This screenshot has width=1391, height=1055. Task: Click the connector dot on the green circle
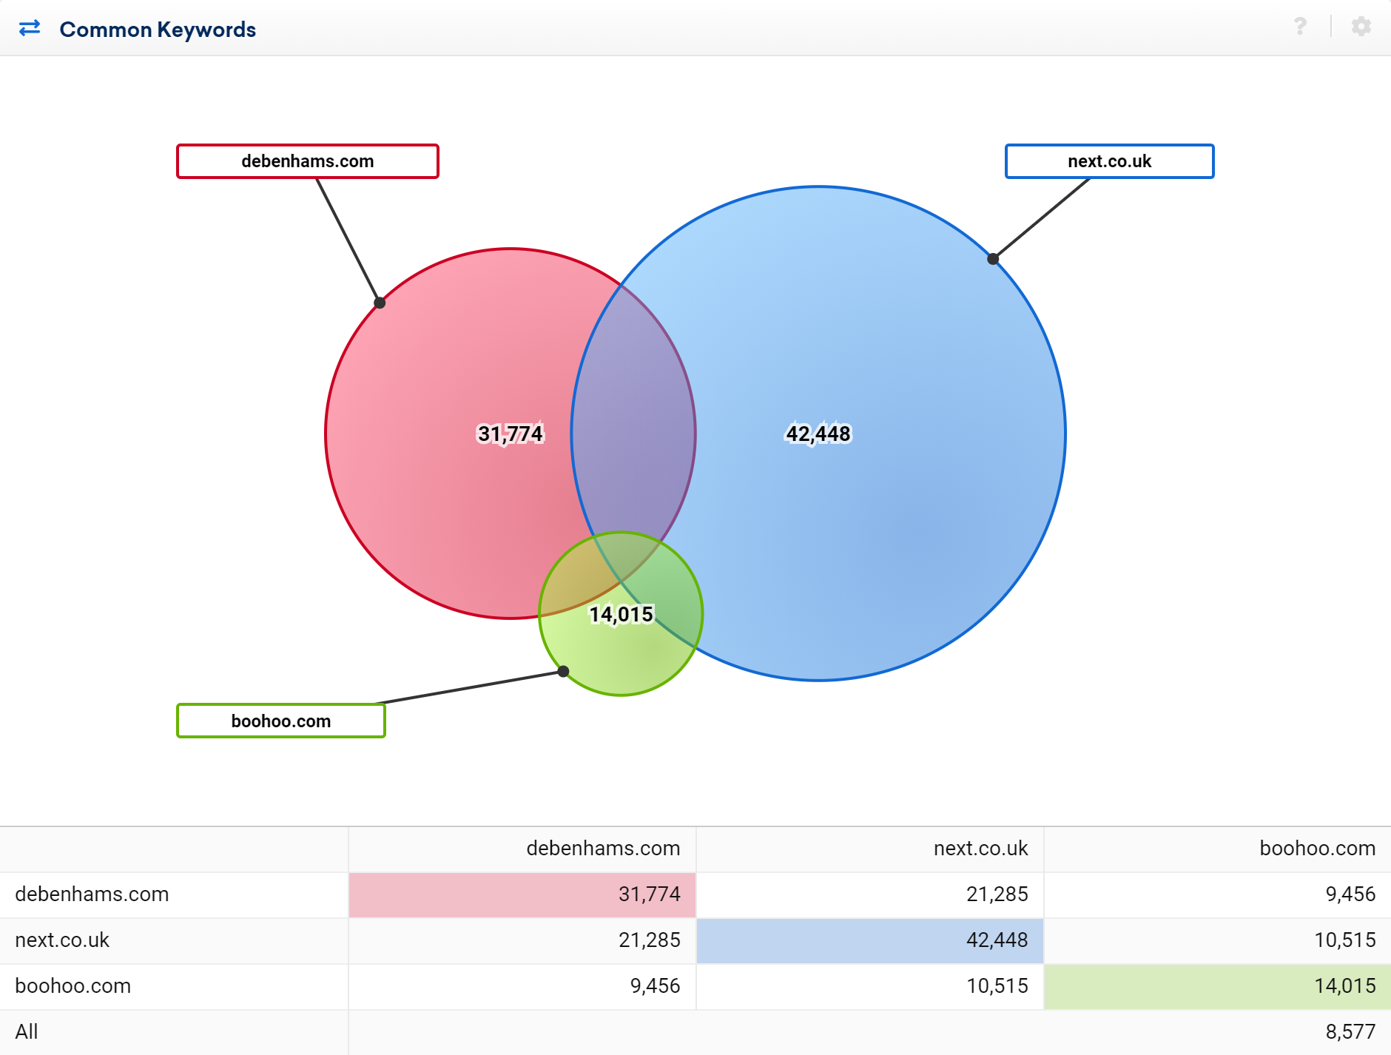click(563, 671)
